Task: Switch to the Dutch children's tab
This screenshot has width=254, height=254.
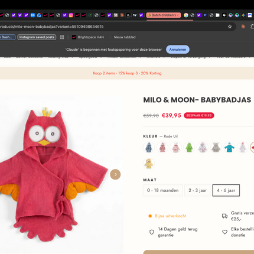Action: pos(164,15)
